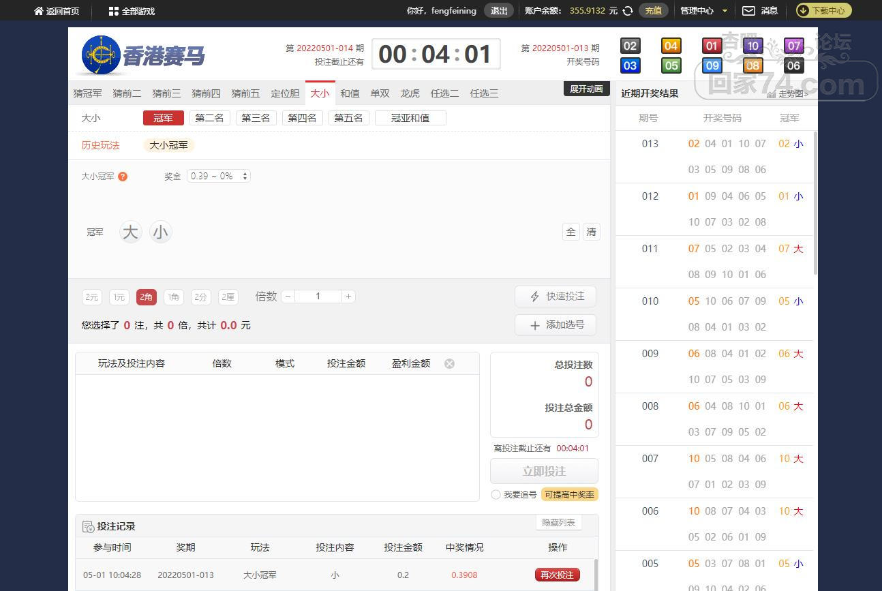Clear the bet list with the X icon
882x591 pixels.
pos(449,363)
